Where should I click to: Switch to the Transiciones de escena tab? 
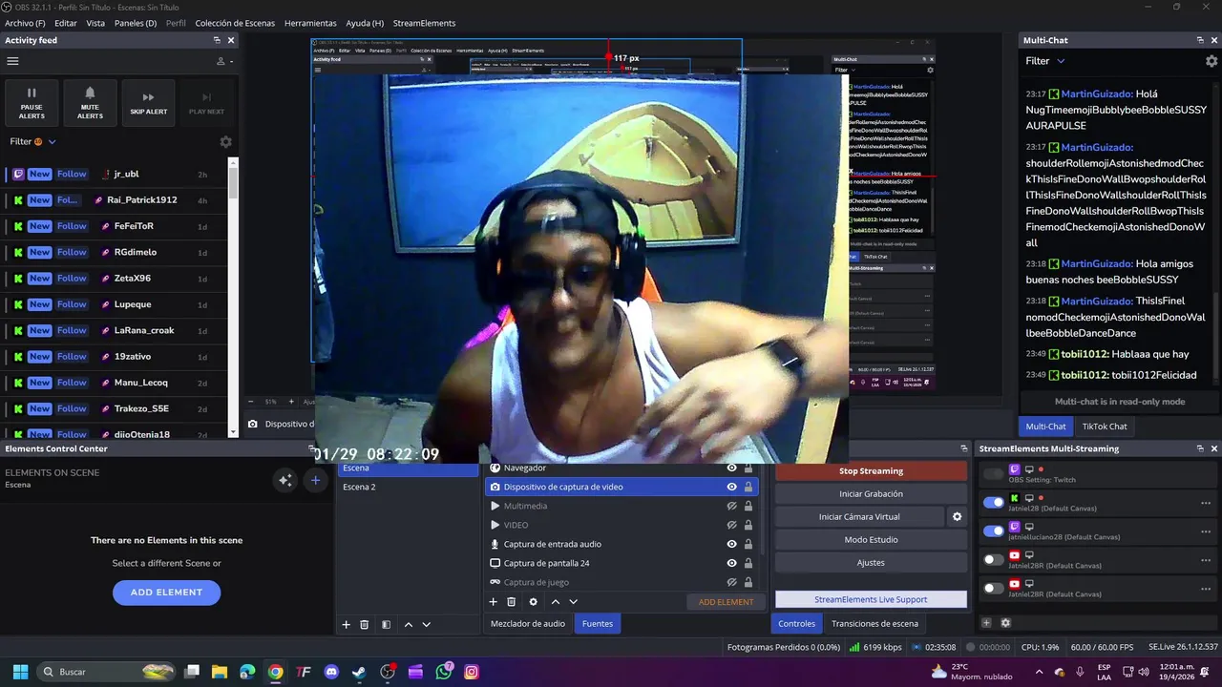click(x=874, y=624)
